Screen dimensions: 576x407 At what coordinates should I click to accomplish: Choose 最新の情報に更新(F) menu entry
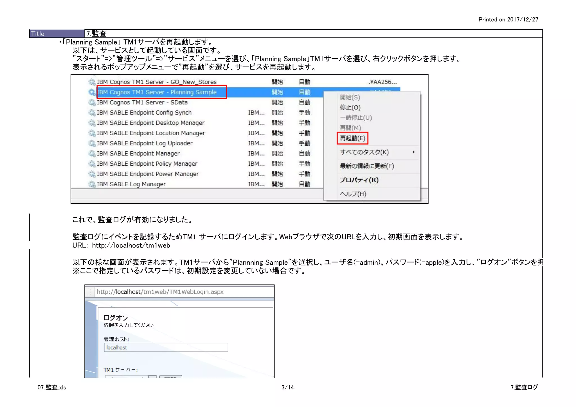(x=367, y=166)
